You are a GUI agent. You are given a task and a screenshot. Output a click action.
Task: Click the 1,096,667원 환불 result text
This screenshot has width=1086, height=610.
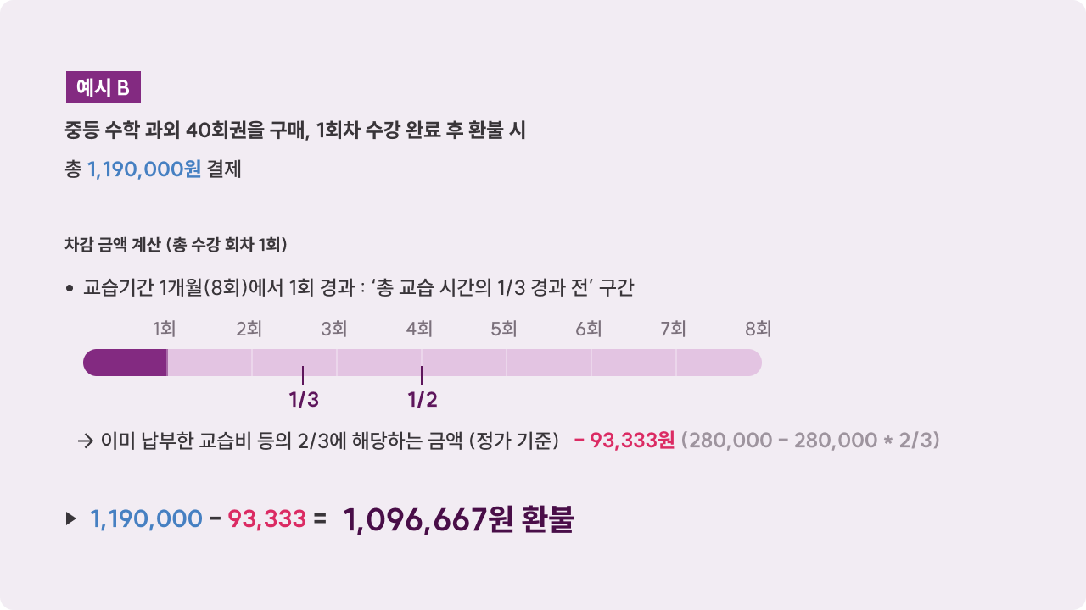[458, 519]
